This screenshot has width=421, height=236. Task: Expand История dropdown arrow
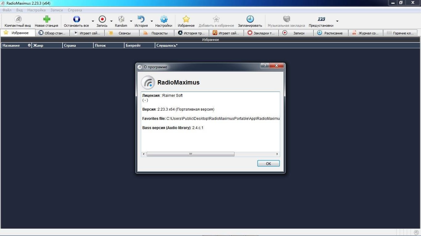[151, 21]
